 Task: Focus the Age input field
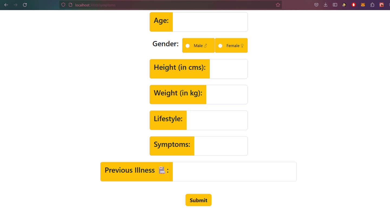click(x=210, y=22)
